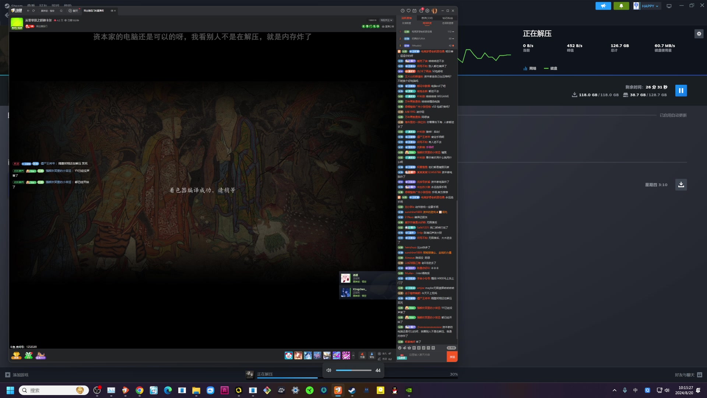Open Windows Start menu
Screen dimensions: 707x398
point(10,390)
